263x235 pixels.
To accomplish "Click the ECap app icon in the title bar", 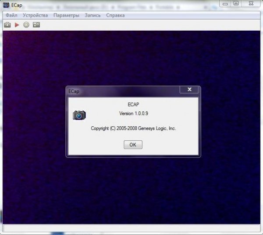I will 6,5.
